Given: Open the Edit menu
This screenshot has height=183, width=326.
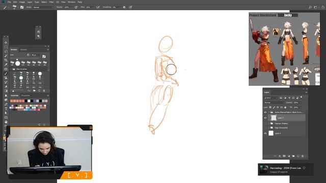Looking at the screenshot, I should tap(15, 2).
